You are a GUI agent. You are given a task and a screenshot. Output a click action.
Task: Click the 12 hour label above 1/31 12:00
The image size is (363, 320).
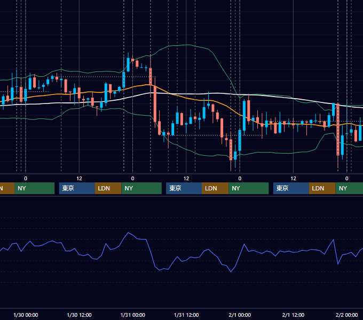click(186, 179)
